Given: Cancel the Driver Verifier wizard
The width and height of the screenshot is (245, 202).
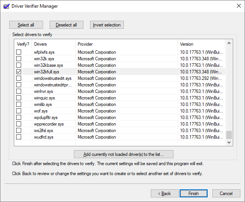Looking at the screenshot, I should click(x=226, y=193).
